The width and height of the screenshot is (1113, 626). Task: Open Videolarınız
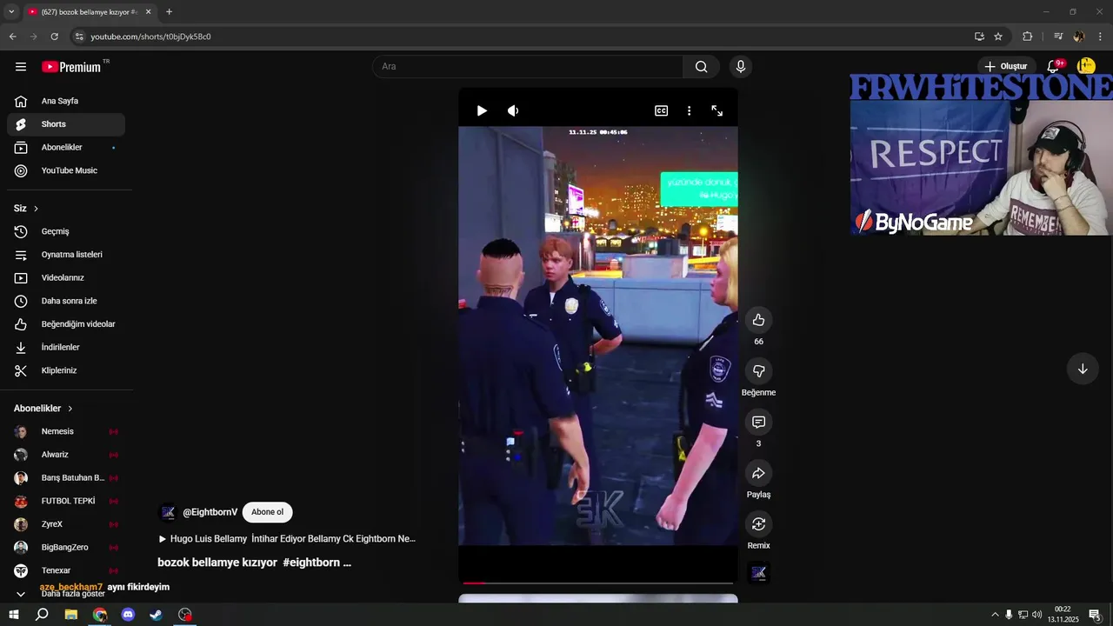click(66, 278)
